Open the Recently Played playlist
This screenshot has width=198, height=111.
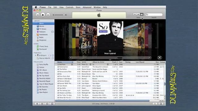tap(45, 81)
